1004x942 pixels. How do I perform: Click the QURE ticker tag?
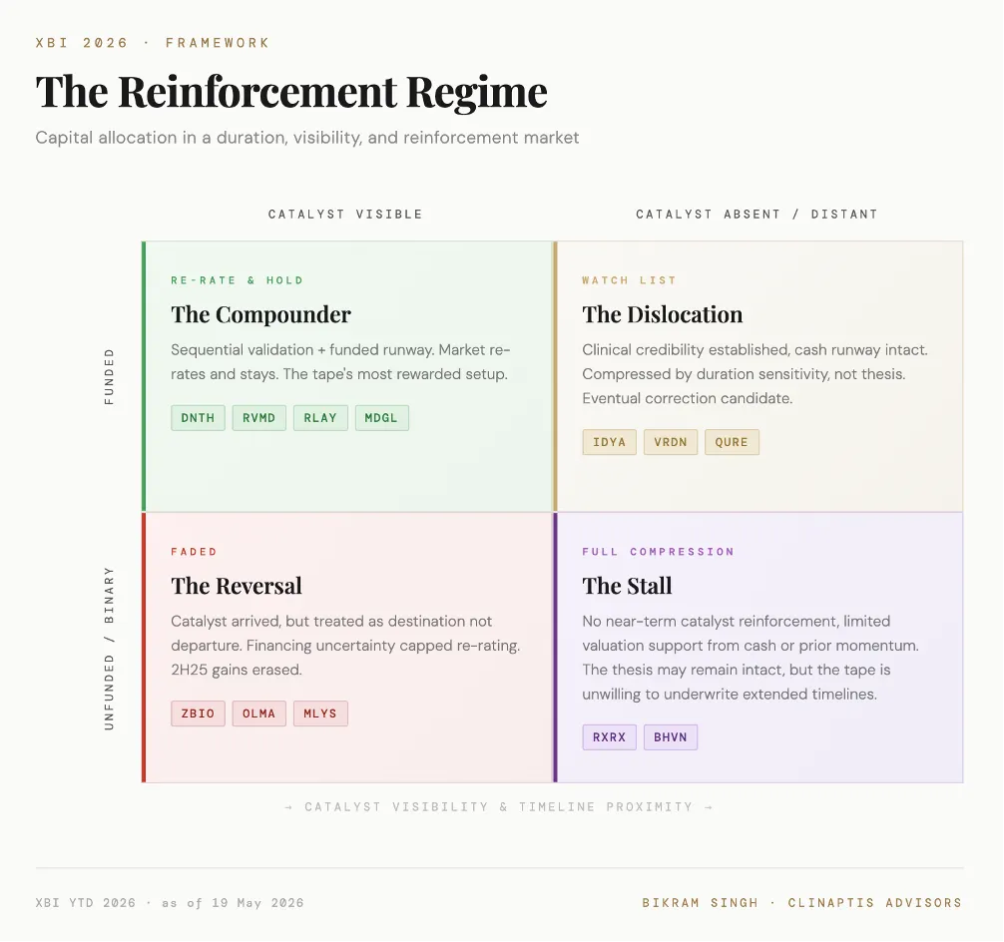click(732, 442)
